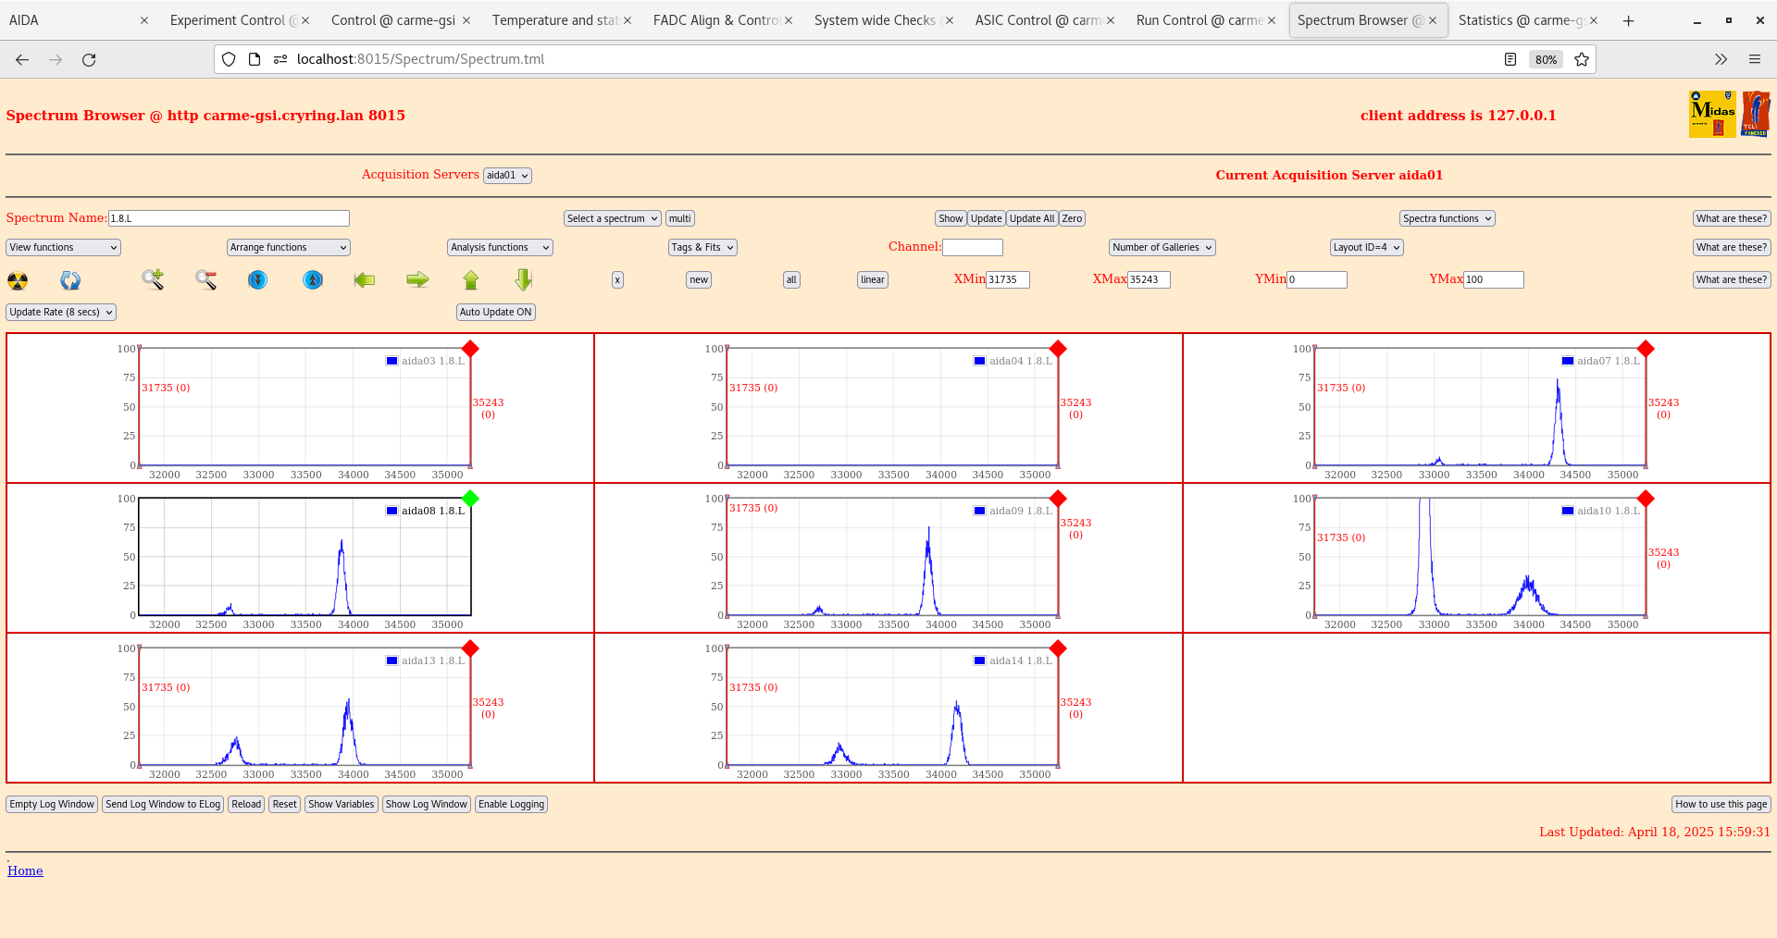Click the Spectrum Name input field

pos(229,219)
